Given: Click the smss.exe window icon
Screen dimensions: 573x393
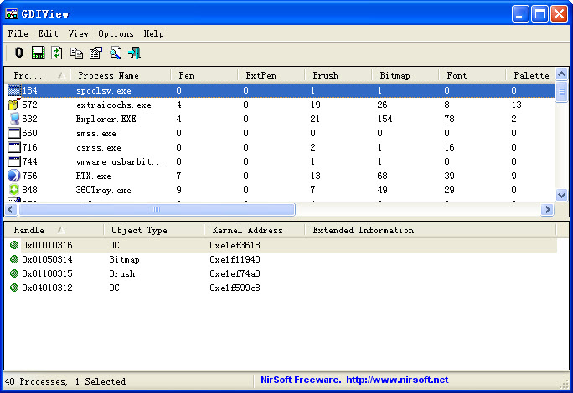Looking at the screenshot, I should [x=14, y=133].
